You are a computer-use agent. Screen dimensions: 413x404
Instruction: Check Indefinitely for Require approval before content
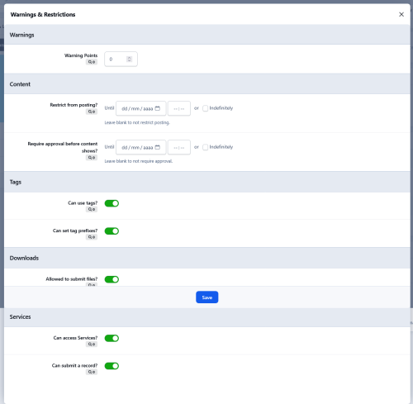tap(206, 147)
